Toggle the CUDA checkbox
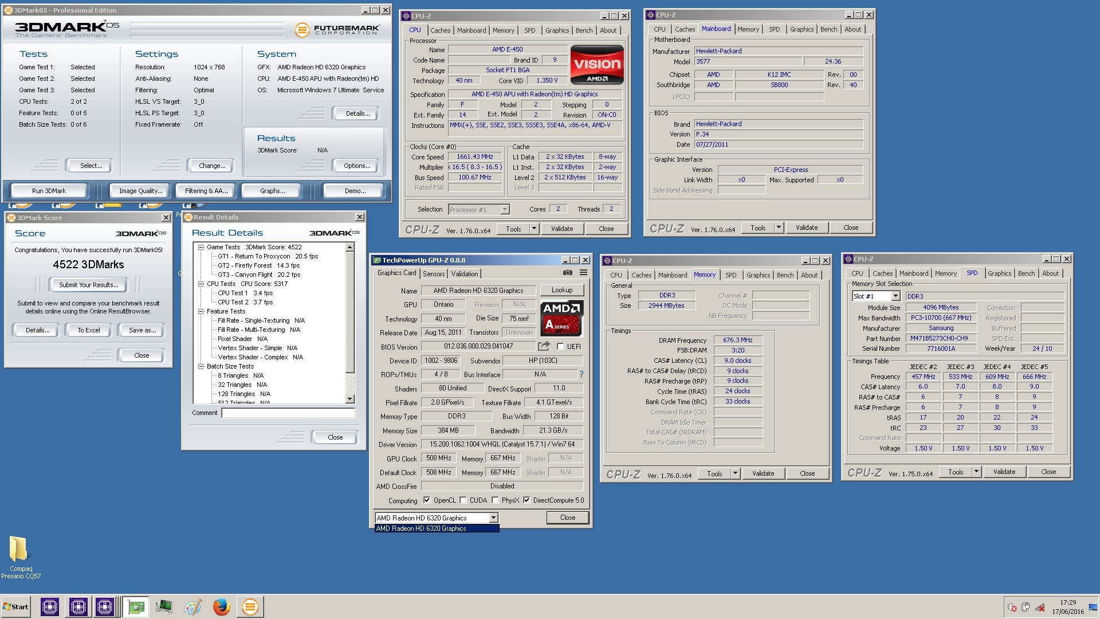The width and height of the screenshot is (1100, 619). 463,500
